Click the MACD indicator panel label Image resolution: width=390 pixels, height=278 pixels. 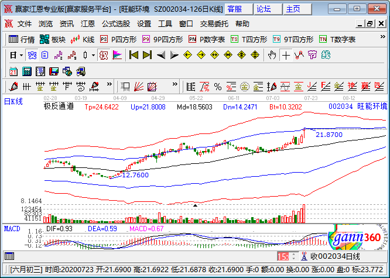pyautogui.click(x=12, y=228)
